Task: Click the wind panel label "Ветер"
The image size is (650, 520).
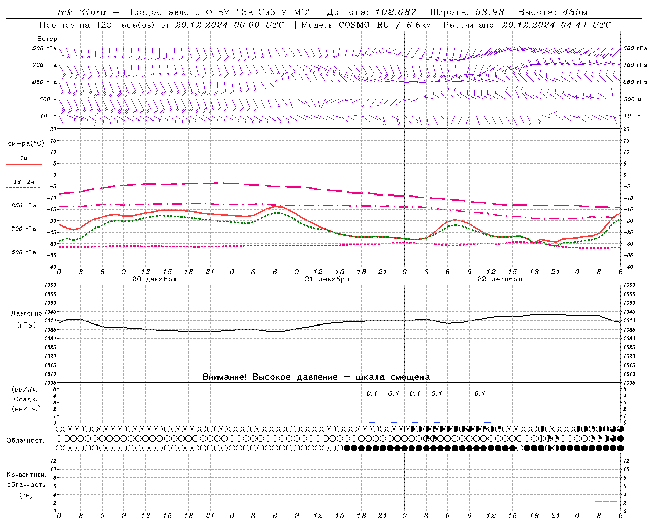Action: tap(47, 39)
